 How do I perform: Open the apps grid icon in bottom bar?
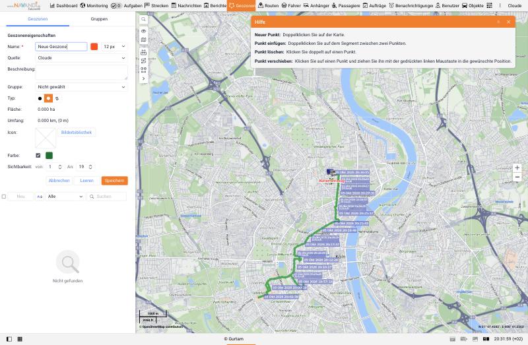pos(20,339)
